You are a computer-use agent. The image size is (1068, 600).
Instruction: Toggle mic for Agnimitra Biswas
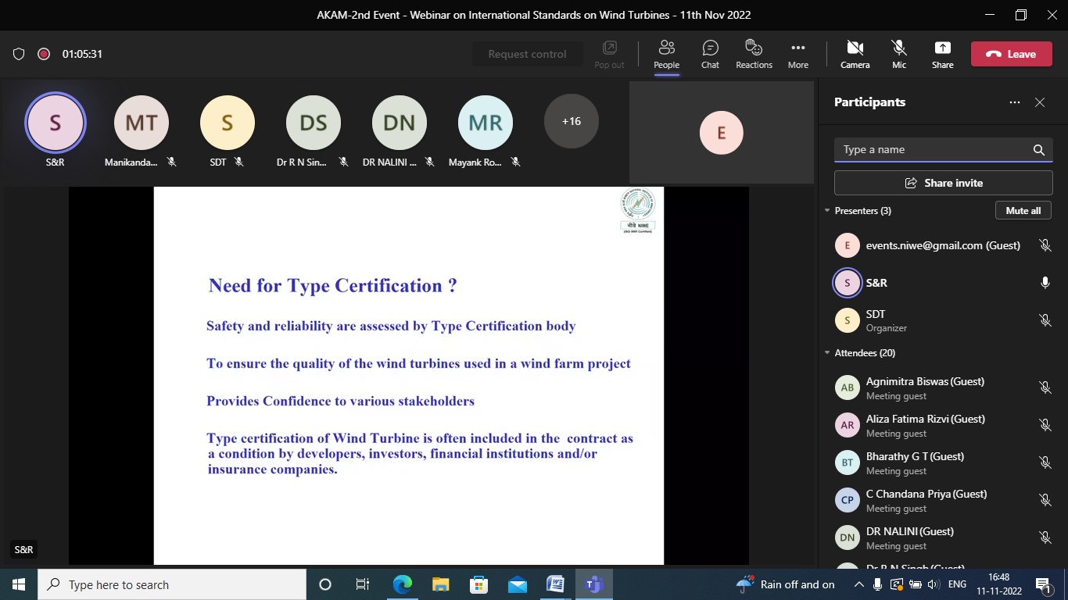(1045, 387)
